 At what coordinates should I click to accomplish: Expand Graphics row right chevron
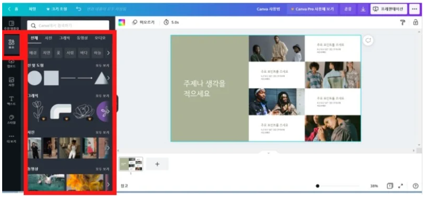click(x=108, y=111)
